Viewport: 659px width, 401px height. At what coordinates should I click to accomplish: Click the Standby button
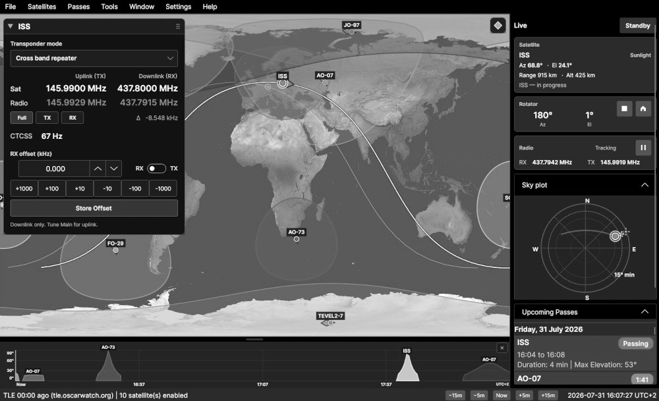637,26
